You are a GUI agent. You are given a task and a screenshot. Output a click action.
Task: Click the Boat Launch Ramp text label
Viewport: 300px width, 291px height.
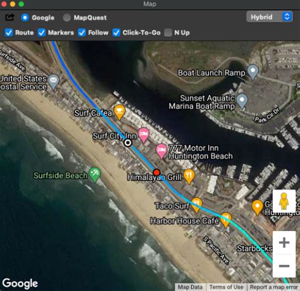coord(211,73)
